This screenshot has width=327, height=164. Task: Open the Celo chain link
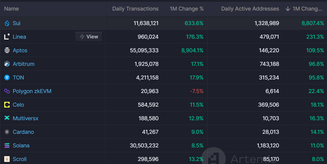pos(18,105)
